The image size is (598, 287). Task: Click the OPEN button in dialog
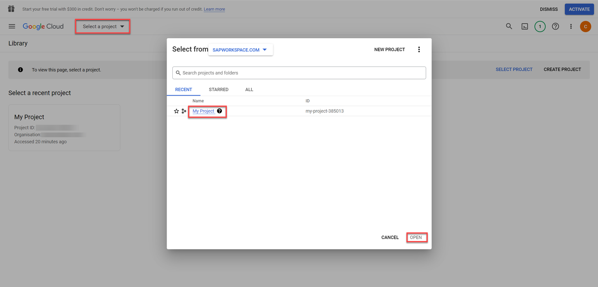416,238
